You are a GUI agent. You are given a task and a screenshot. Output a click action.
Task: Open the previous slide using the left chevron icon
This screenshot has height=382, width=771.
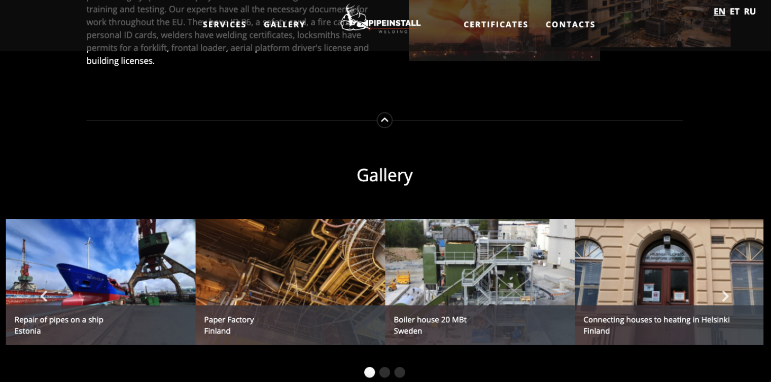(45, 296)
